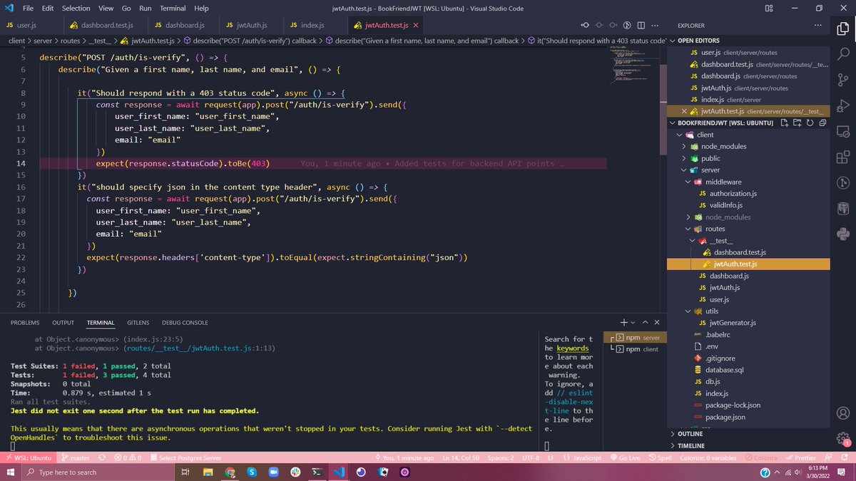Open errors and warnings from the status bar
The width and height of the screenshot is (856, 481).
128,457
